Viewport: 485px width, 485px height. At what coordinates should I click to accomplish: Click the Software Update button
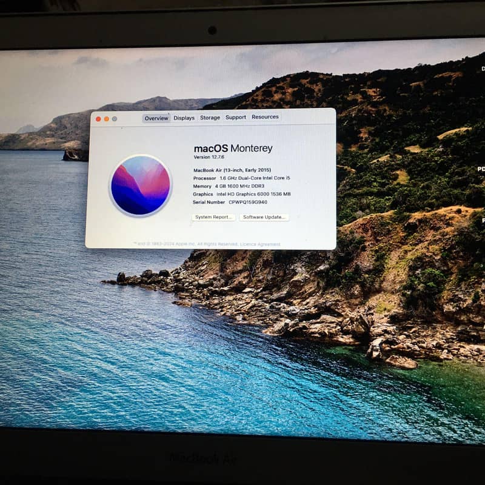264,217
